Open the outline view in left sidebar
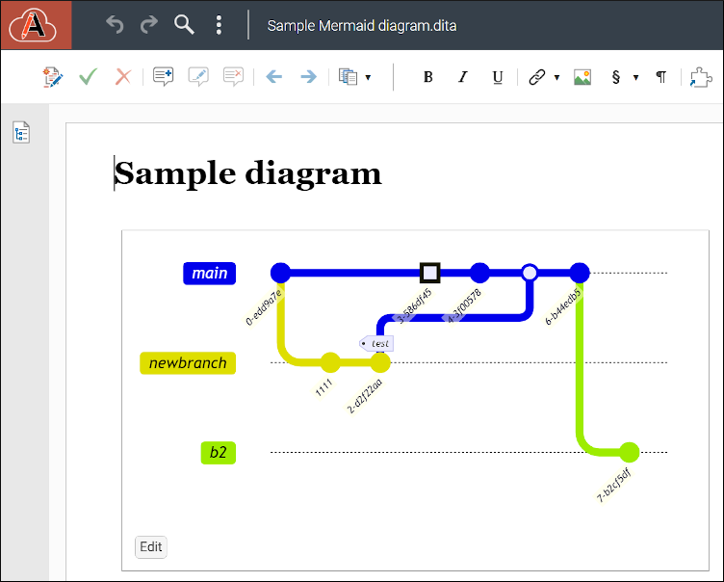Screen dimensions: 724x582 pyautogui.click(x=21, y=133)
